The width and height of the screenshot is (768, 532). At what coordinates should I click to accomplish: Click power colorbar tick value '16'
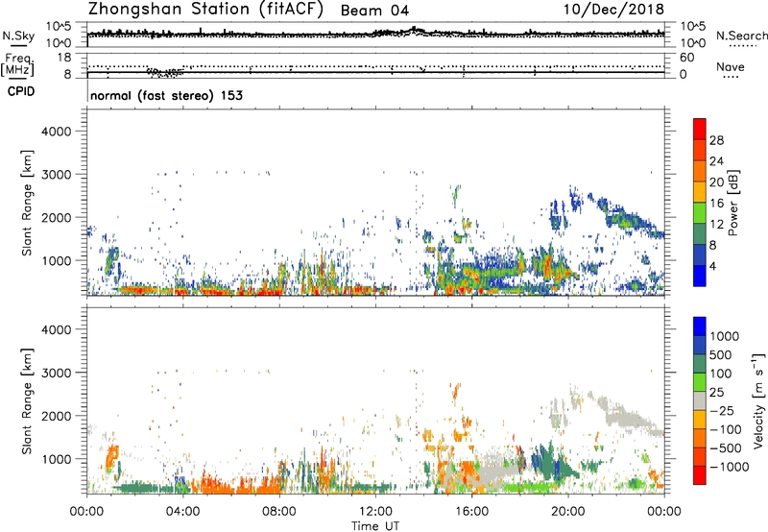tap(716, 204)
